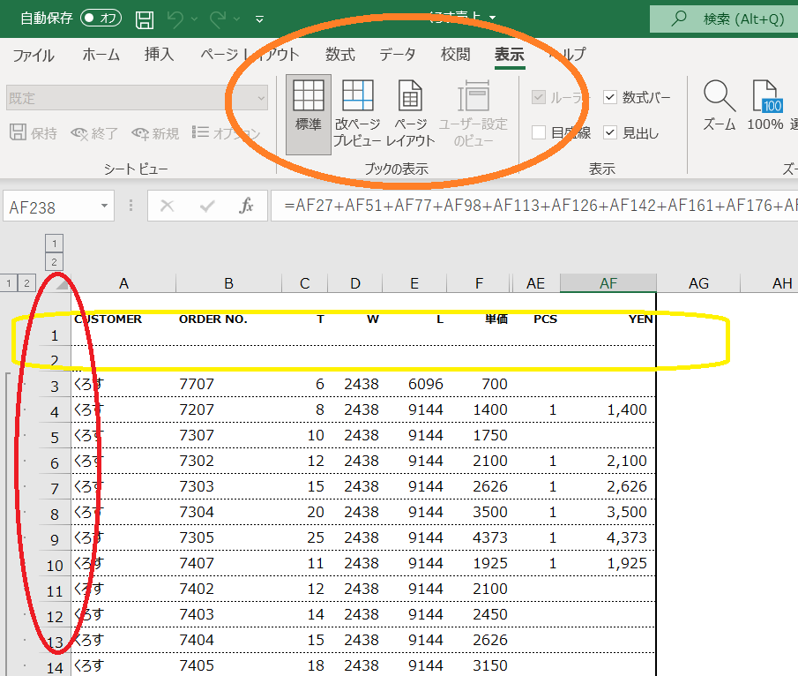This screenshot has width=798, height=676.
Task: Click the formula bar Cancel X icon
Action: 167,206
